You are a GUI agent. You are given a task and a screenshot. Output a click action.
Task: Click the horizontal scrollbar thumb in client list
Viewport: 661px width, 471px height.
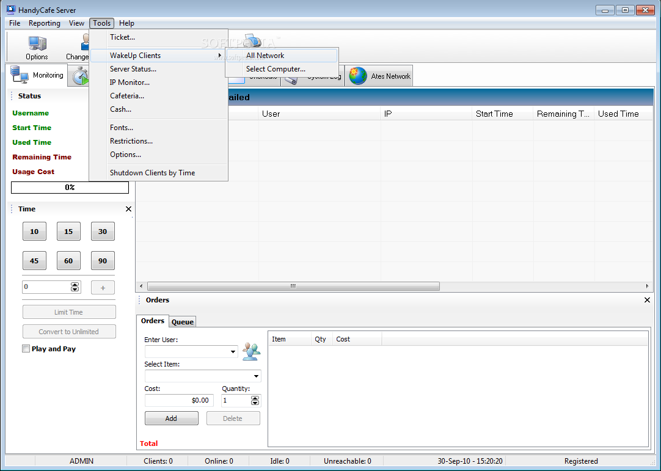click(293, 287)
